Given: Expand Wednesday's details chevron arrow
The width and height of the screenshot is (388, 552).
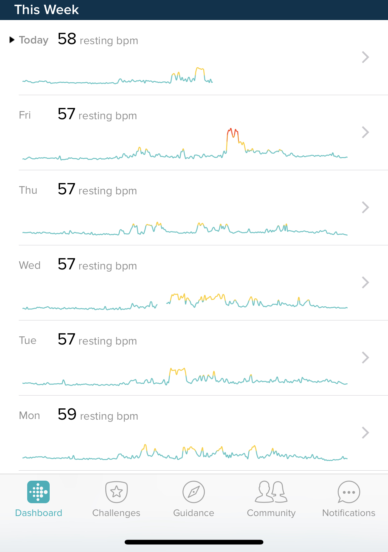Looking at the screenshot, I should (365, 283).
